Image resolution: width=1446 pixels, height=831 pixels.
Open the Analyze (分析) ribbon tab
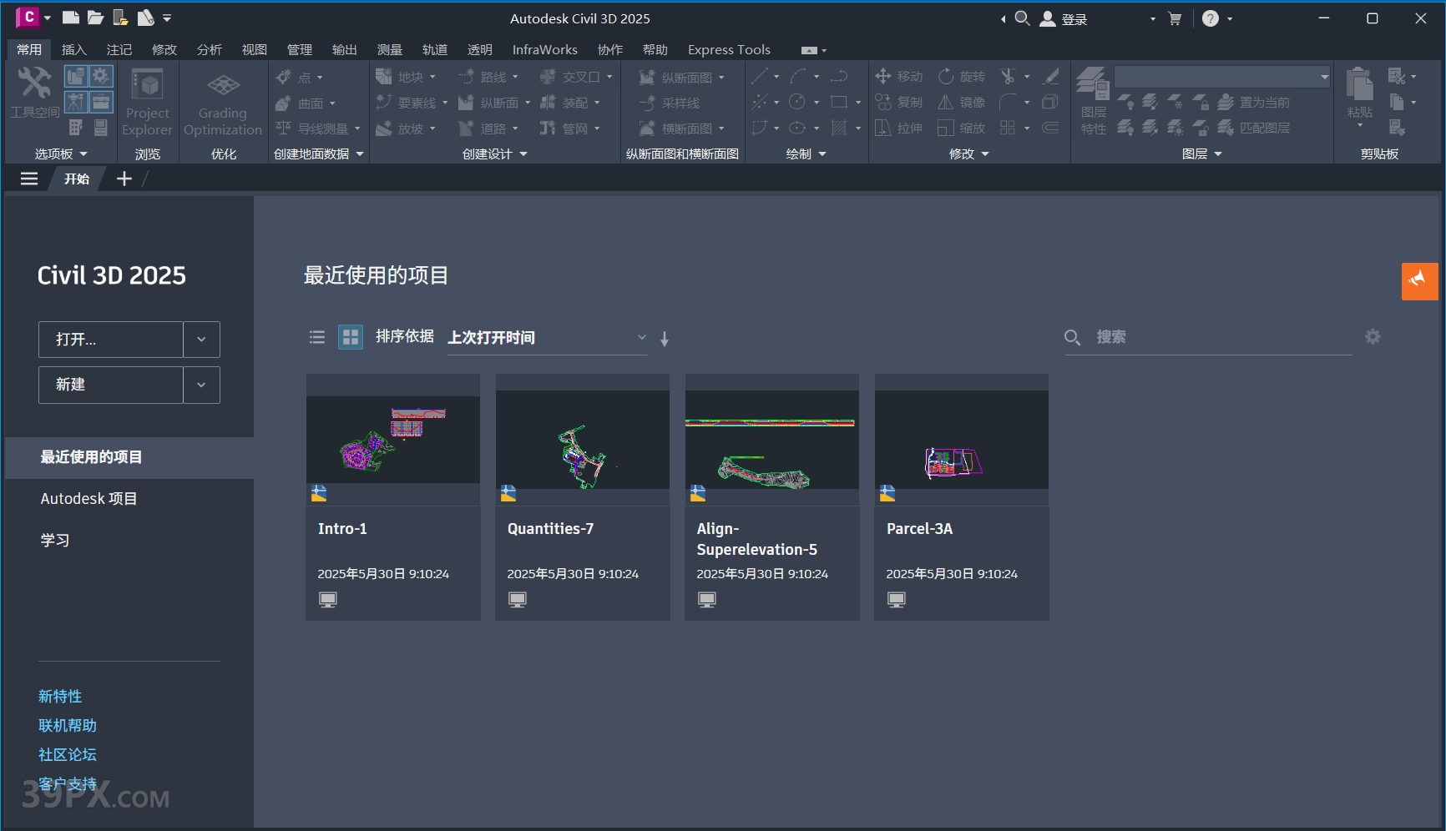pyautogui.click(x=210, y=49)
